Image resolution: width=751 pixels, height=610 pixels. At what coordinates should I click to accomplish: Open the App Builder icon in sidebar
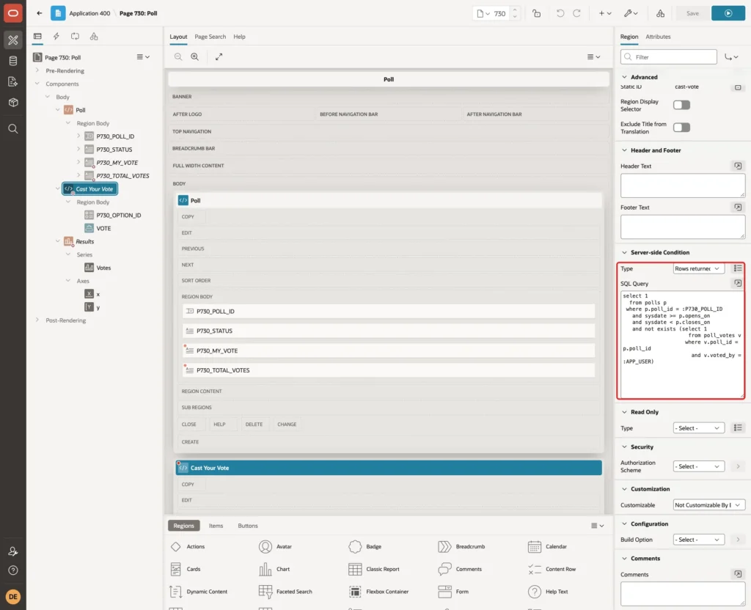(x=13, y=40)
